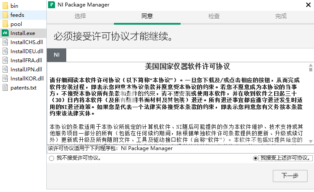Click the InstallKOR.dll file icon
Viewport: 314px width, 192px height.
5,78
